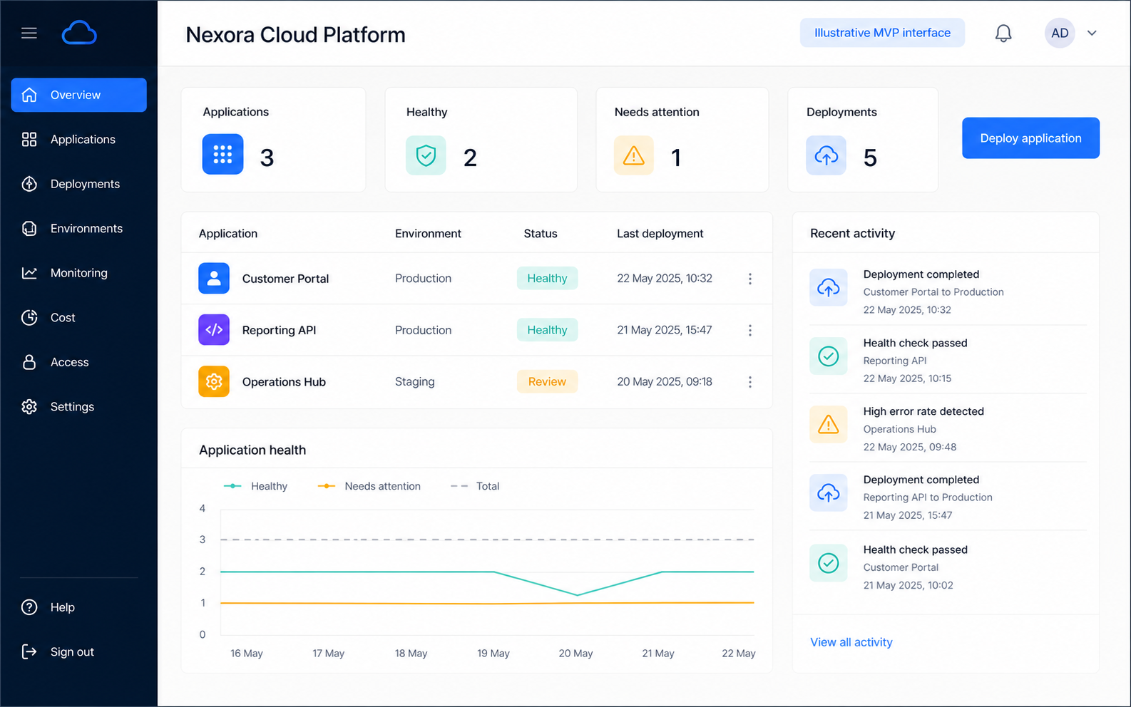Click the Review status badge
1131x707 pixels.
(547, 382)
